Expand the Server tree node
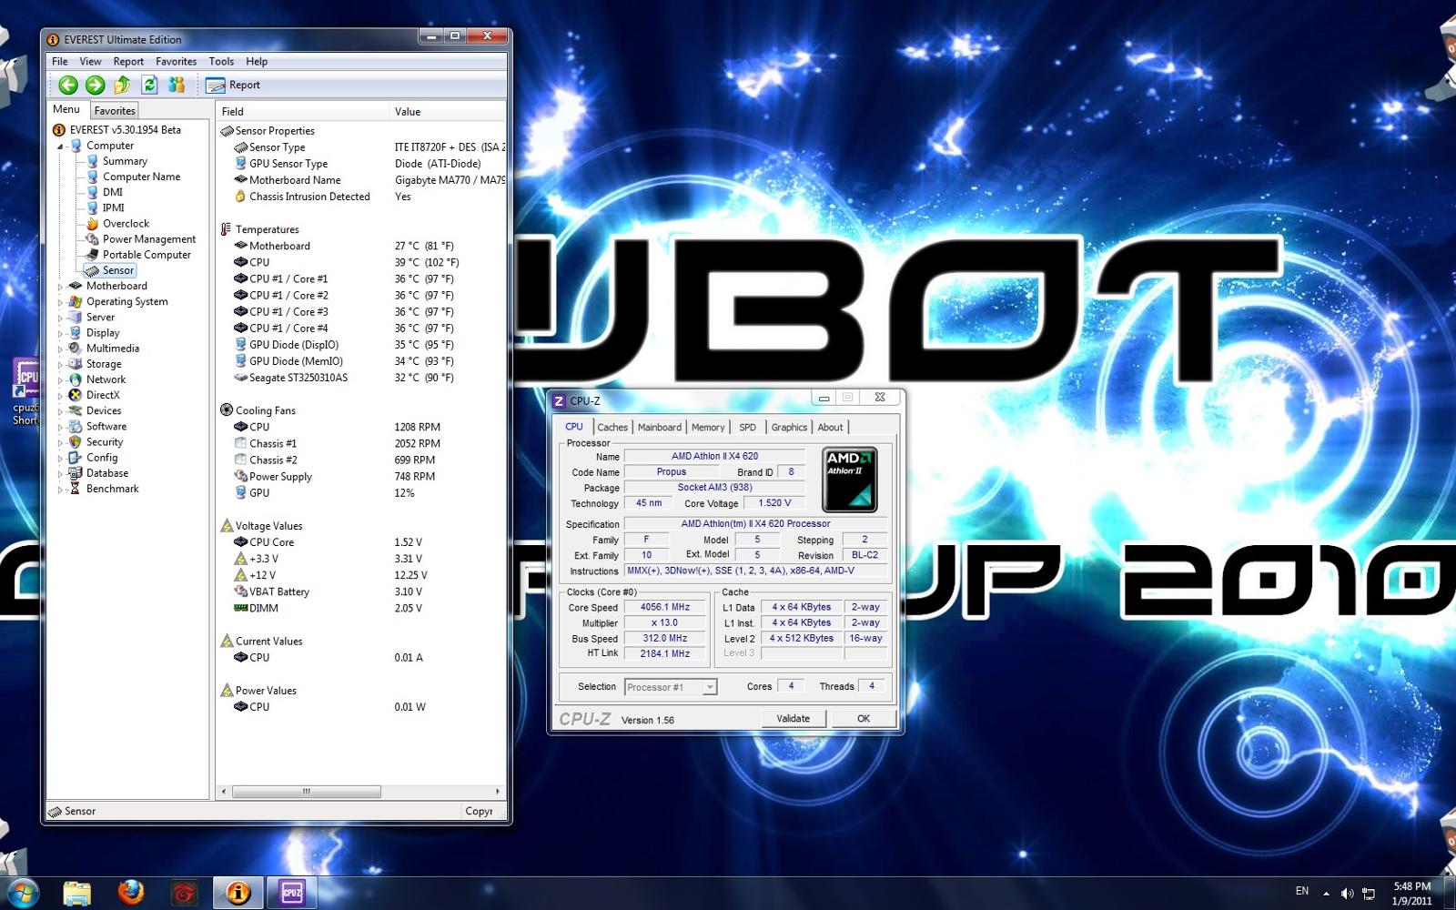This screenshot has height=910, width=1456. pyautogui.click(x=61, y=318)
